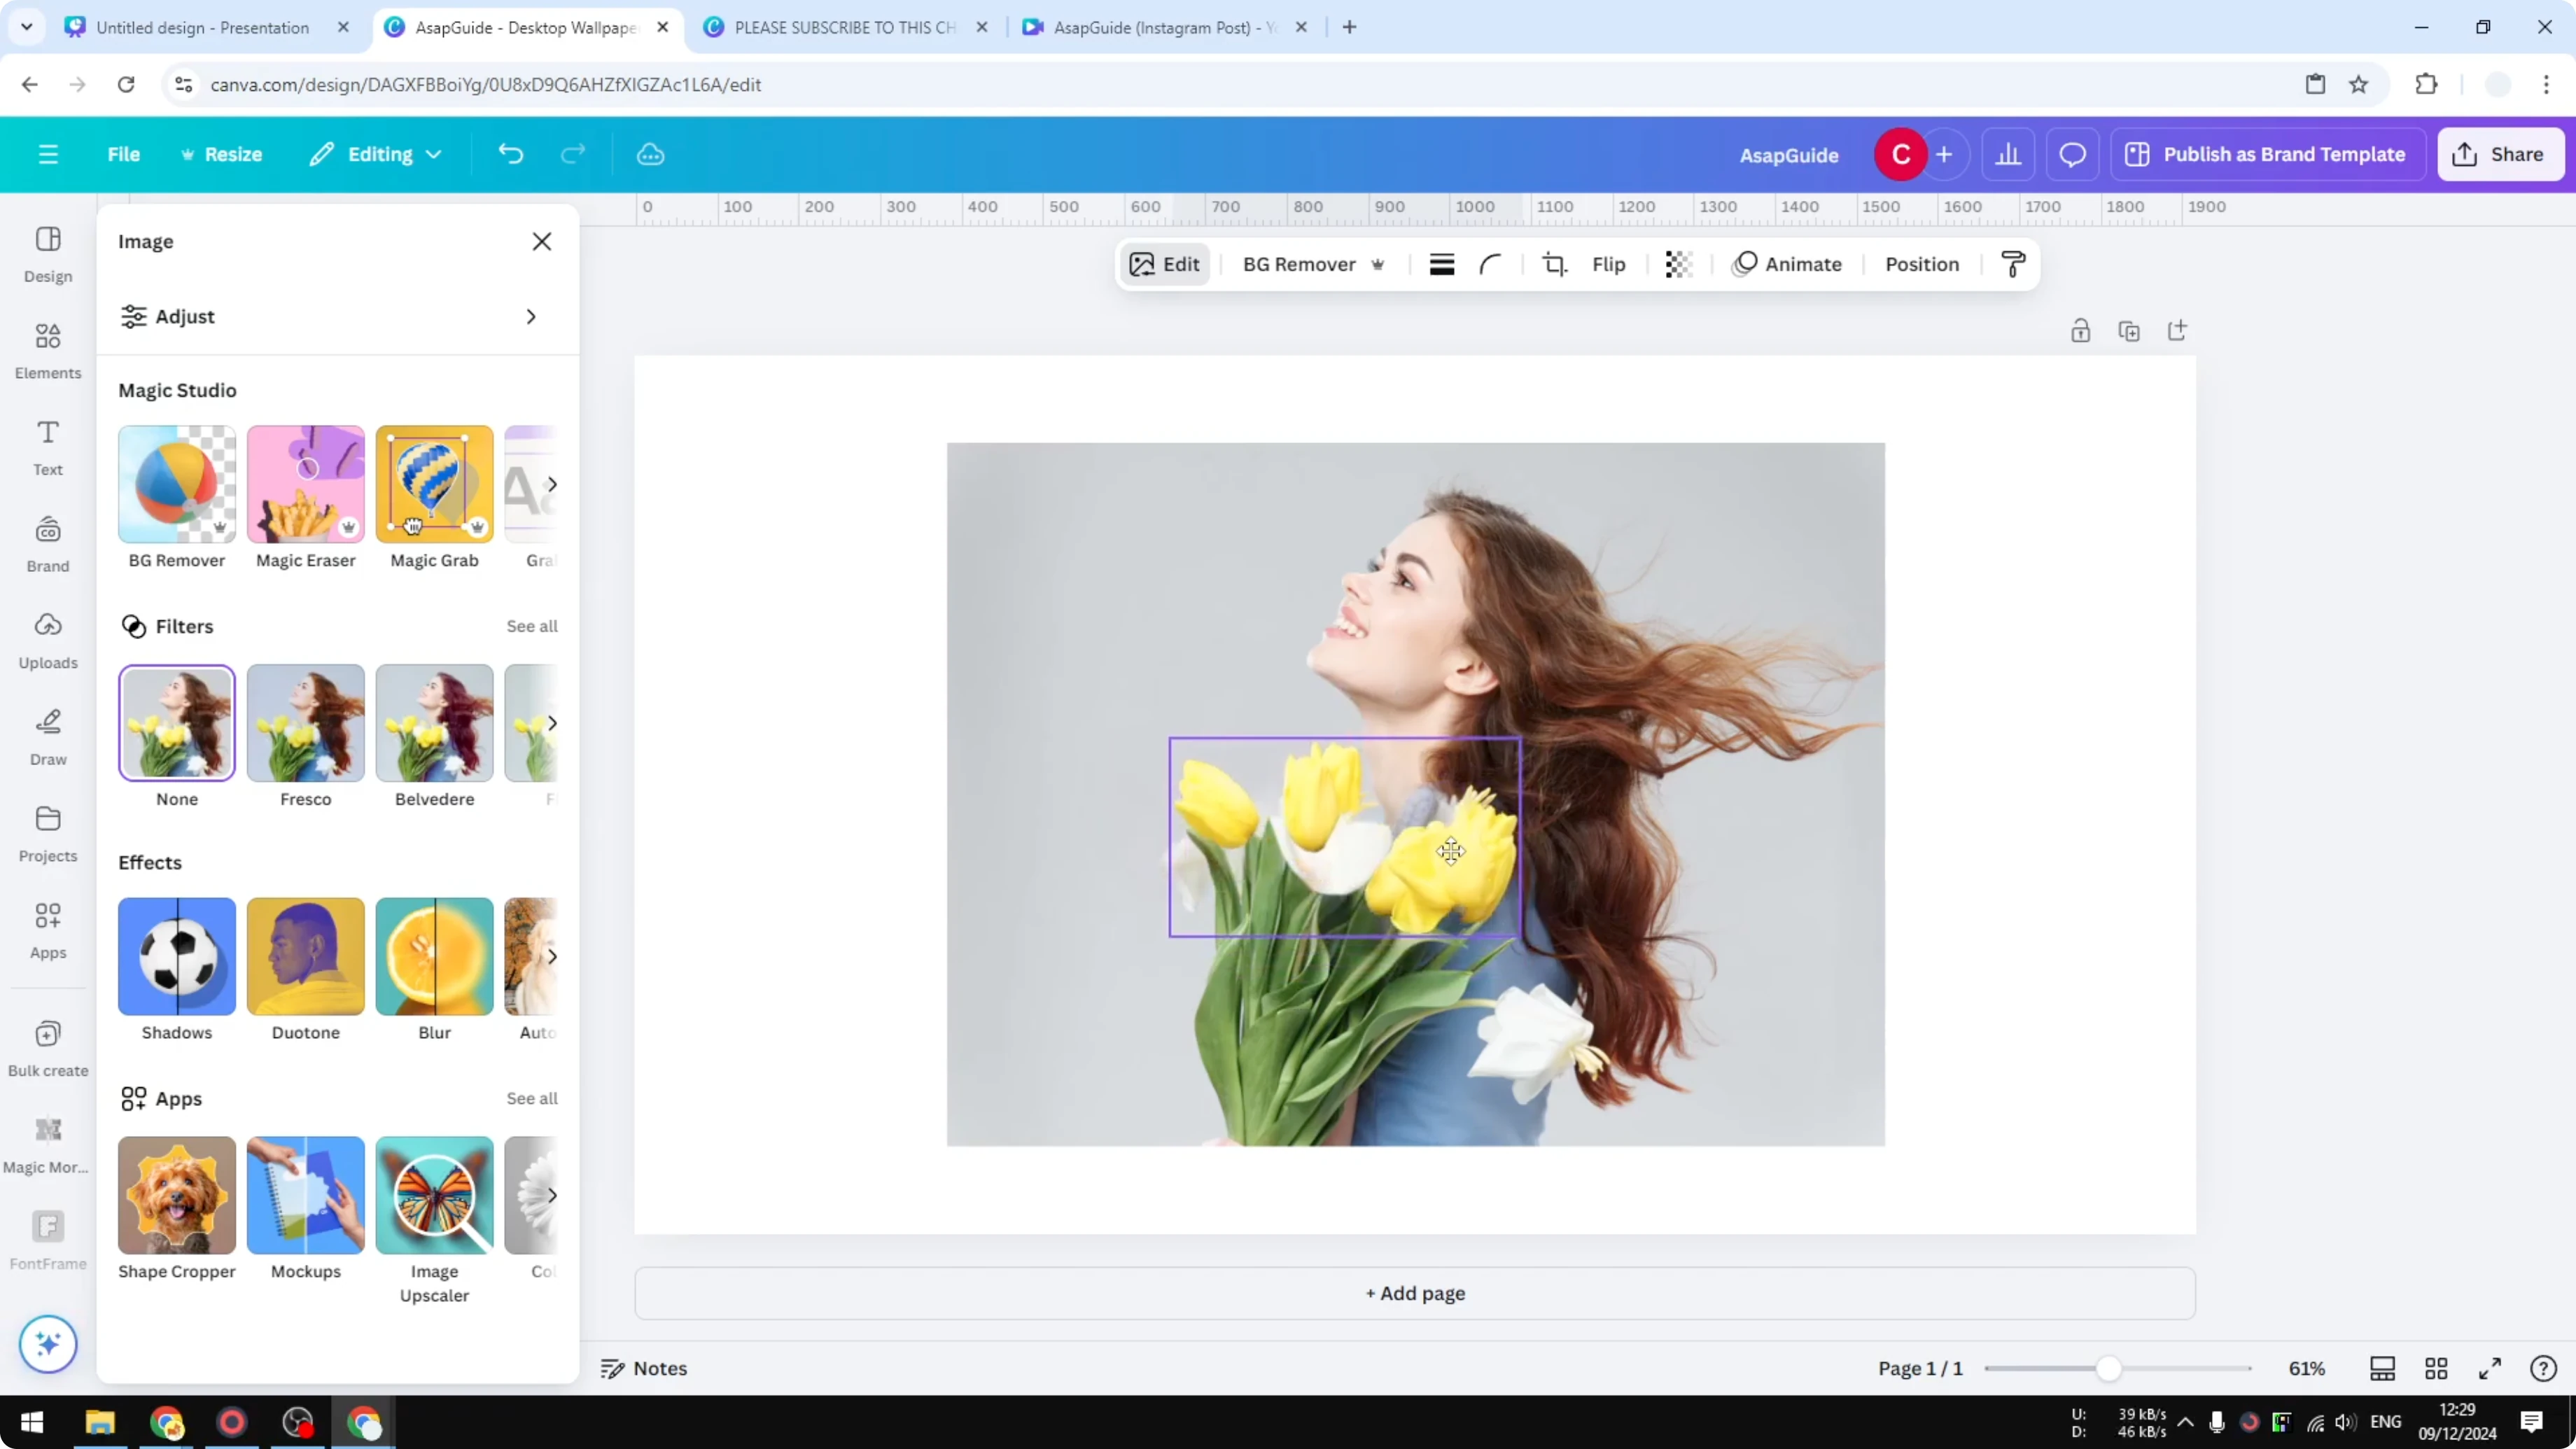Expand the Adjust settings chevron
Screen dimensions: 2576x1449
point(530,316)
